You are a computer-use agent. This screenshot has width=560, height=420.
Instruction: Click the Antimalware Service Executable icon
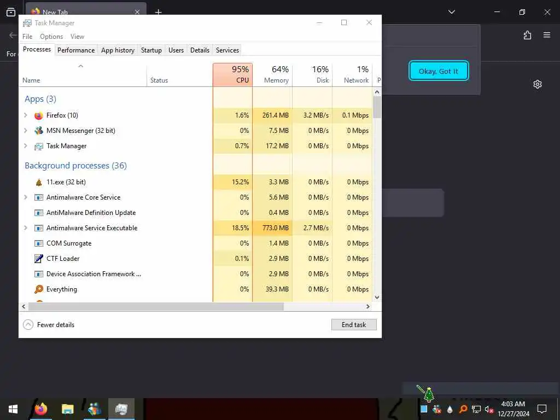pos(39,228)
